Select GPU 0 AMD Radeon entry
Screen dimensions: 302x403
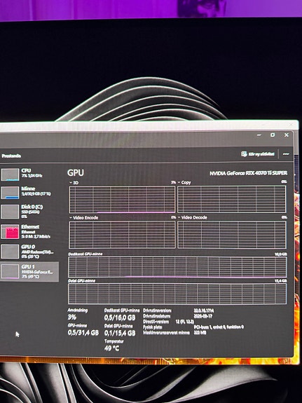pyautogui.click(x=29, y=252)
